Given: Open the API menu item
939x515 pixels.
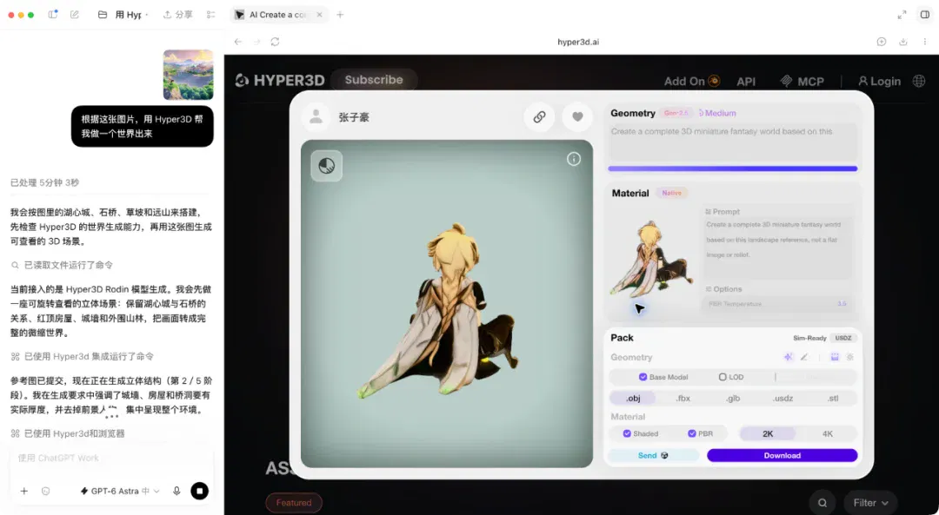Looking at the screenshot, I should point(746,82).
